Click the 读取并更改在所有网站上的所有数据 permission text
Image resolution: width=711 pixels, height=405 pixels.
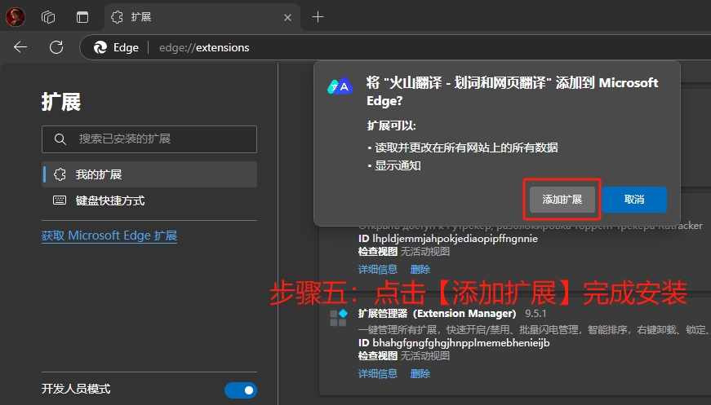click(x=466, y=147)
